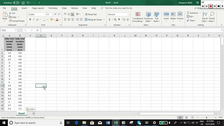Open the fill color dropdown arrow
224x126 pixels.
pos(54,20)
